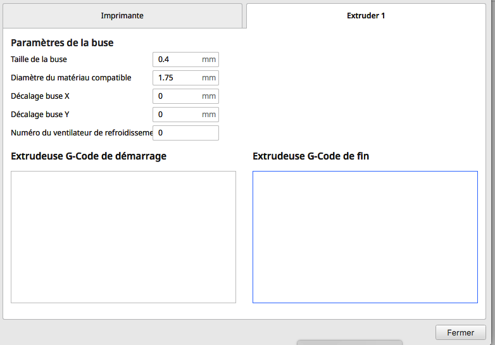Click the mm unit beside the 0.4 value
495x345 pixels.
coord(209,60)
